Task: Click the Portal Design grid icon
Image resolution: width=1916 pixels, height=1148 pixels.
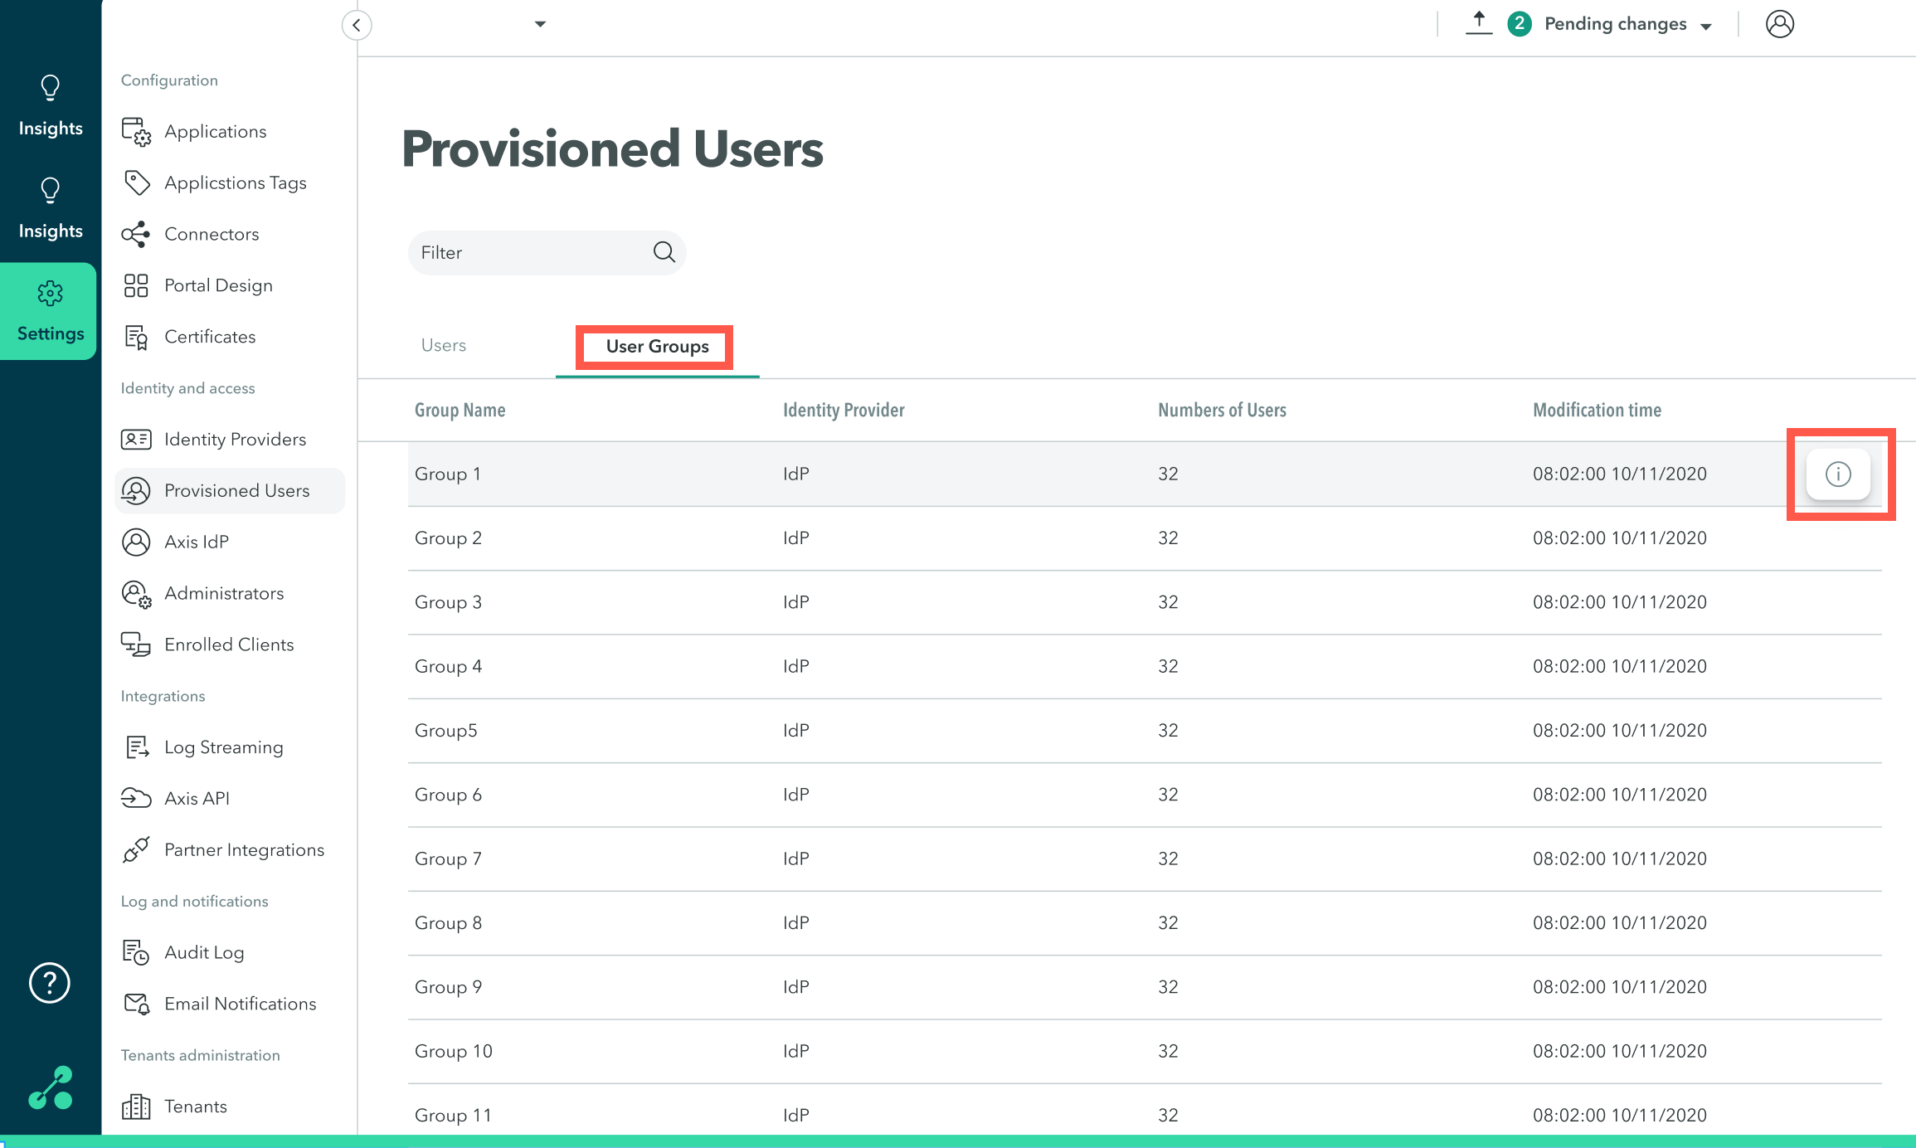Action: click(x=136, y=285)
